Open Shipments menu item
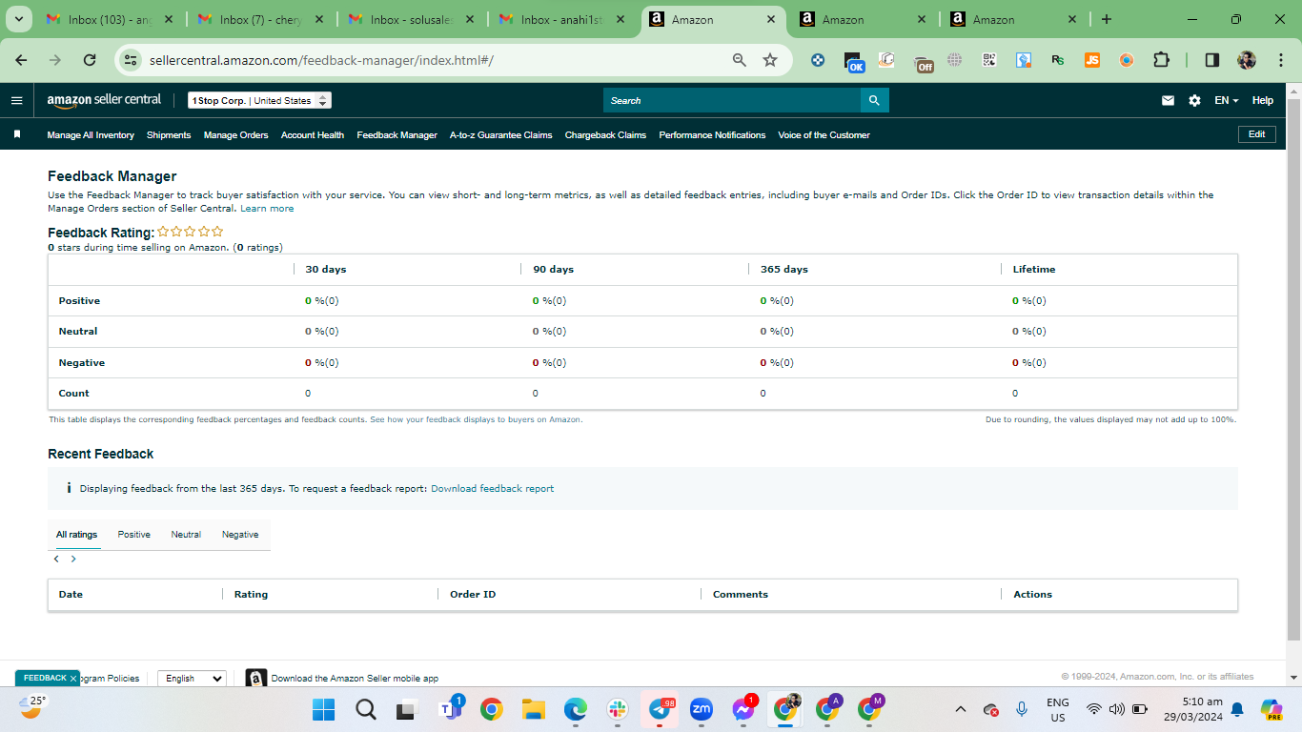The height and width of the screenshot is (732, 1302). [169, 135]
